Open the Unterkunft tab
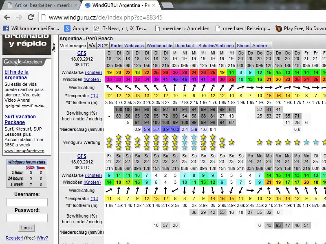 [x=185, y=46]
